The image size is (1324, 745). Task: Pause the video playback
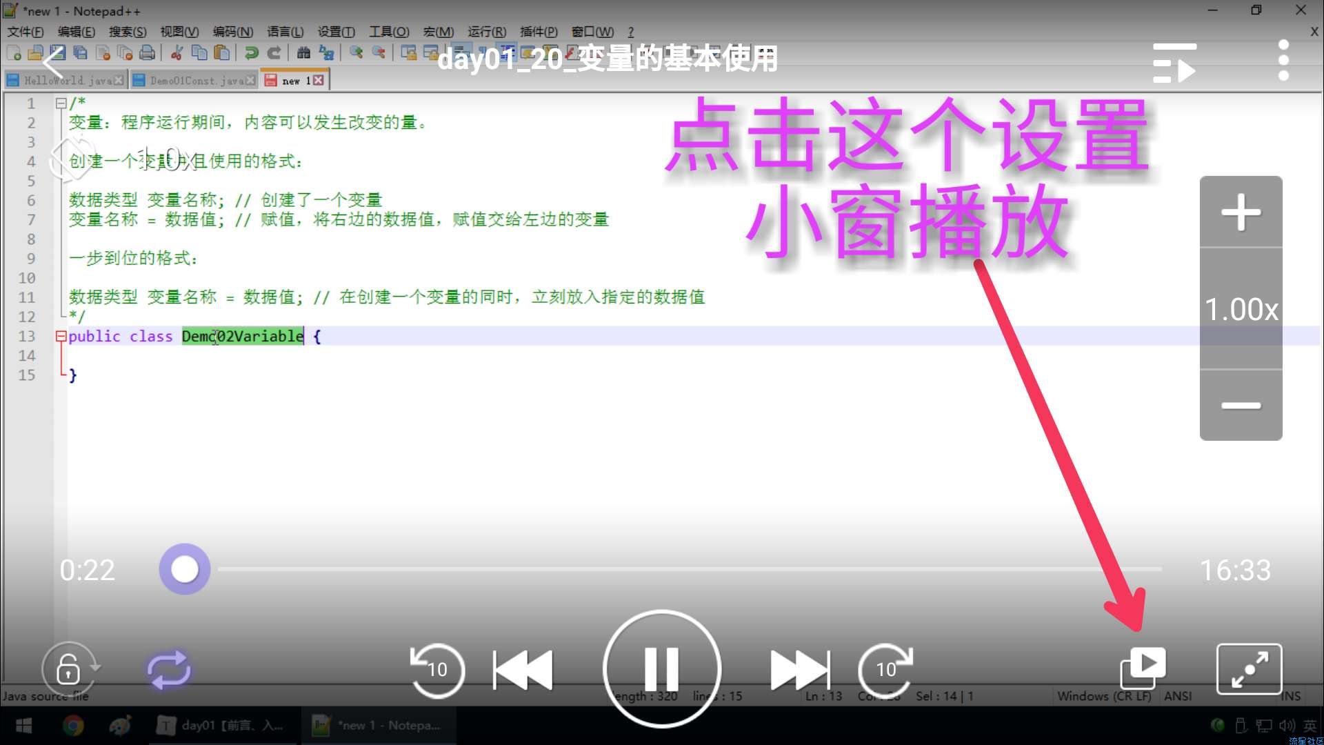(662, 668)
